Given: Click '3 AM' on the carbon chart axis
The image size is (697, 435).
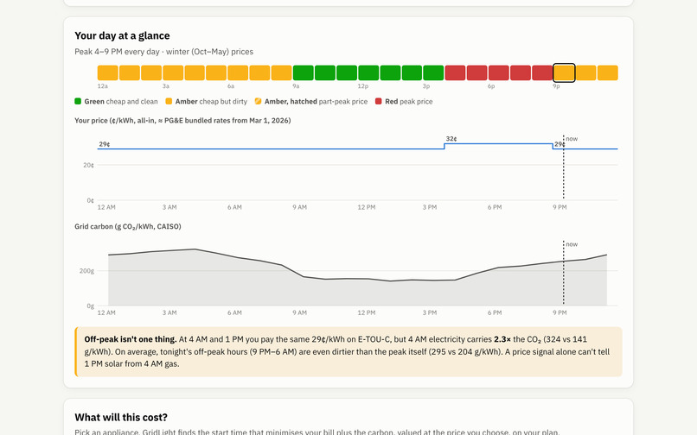Looking at the screenshot, I should (x=169, y=313).
